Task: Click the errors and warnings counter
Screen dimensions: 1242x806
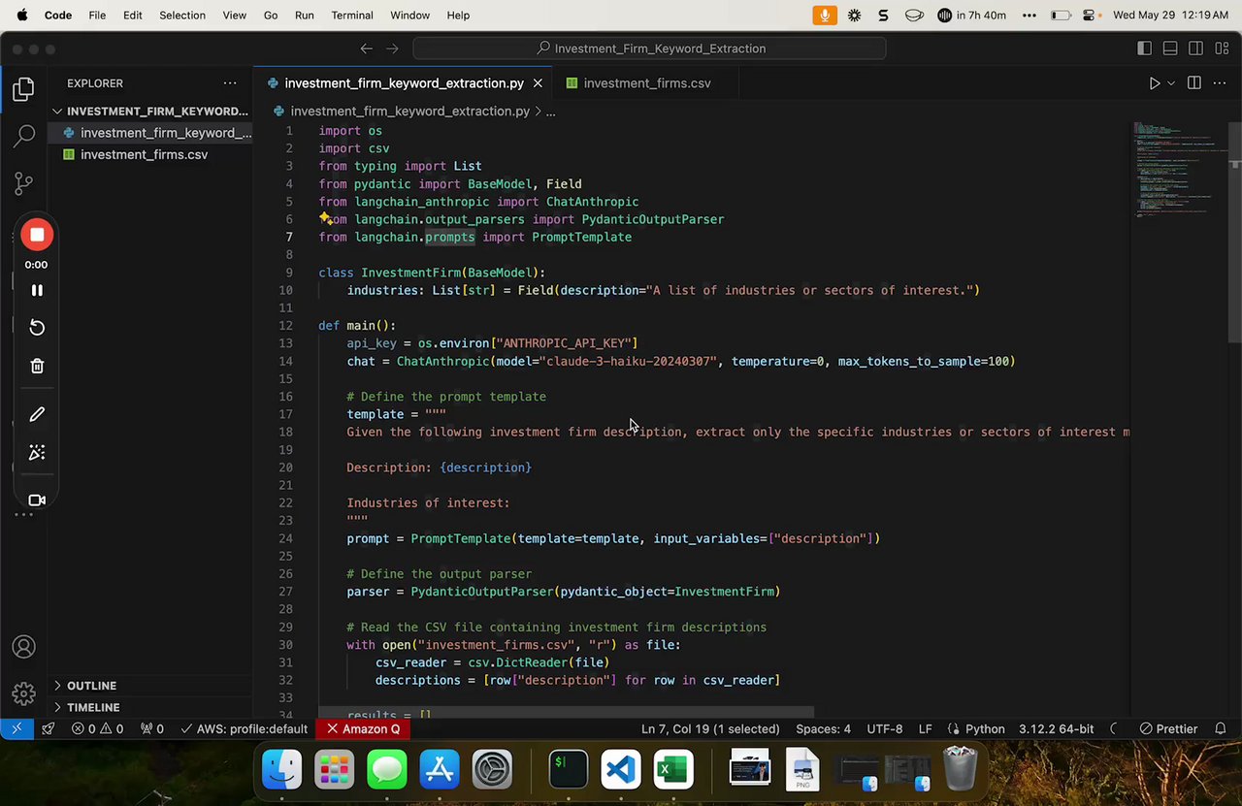Action: (97, 728)
